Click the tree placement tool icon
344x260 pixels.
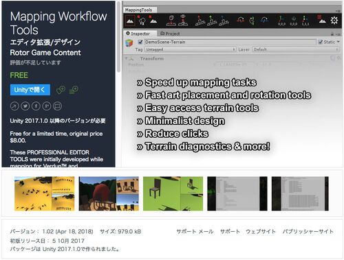[142, 21]
